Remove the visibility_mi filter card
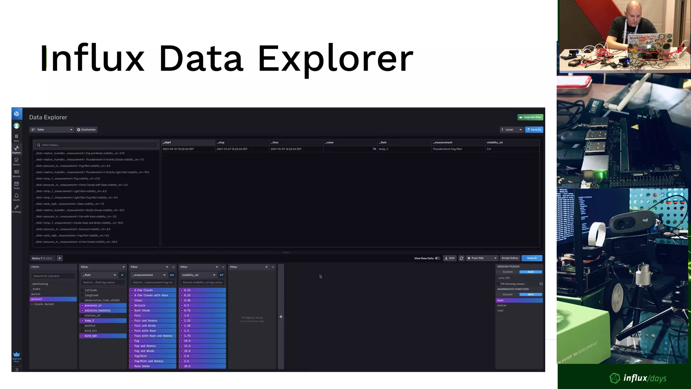Image resolution: width=691 pixels, height=389 pixels. point(223,267)
